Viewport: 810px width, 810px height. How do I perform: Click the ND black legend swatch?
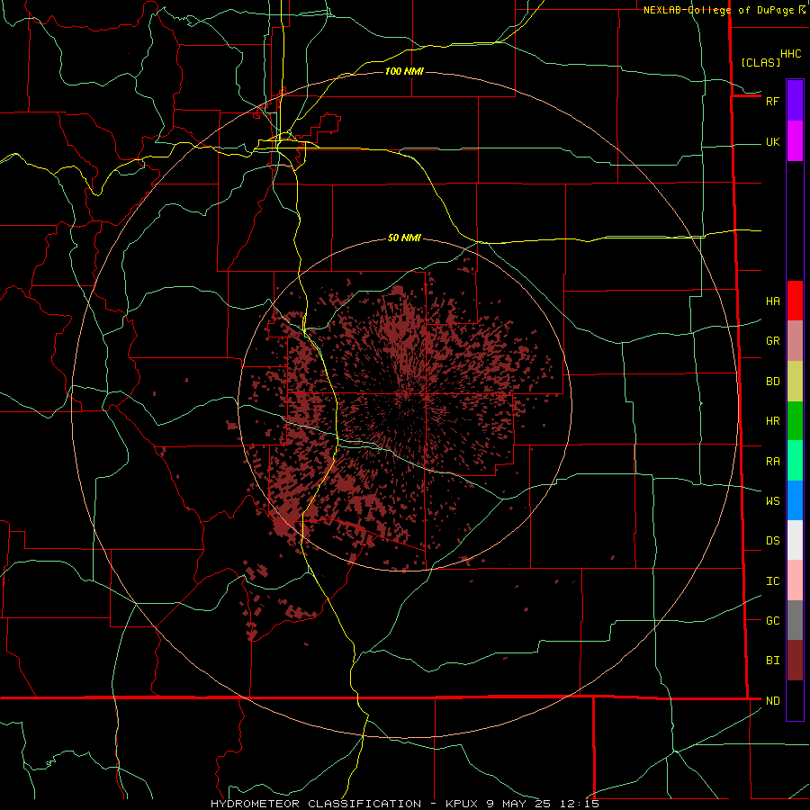pyautogui.click(x=795, y=700)
